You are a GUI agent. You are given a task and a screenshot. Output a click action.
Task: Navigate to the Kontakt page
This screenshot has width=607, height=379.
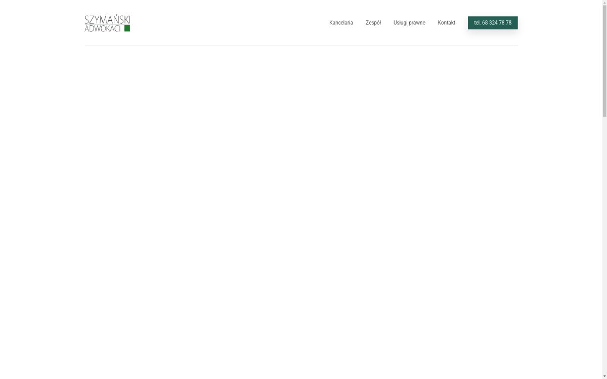click(446, 23)
